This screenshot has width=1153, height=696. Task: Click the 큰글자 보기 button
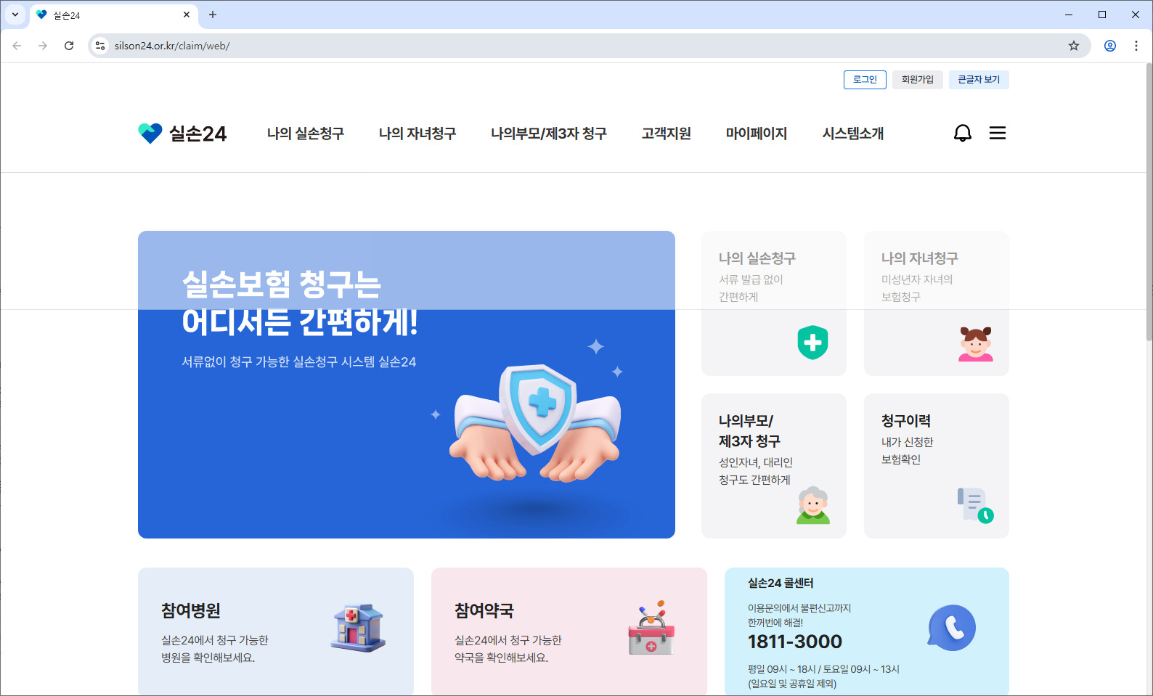click(x=979, y=80)
